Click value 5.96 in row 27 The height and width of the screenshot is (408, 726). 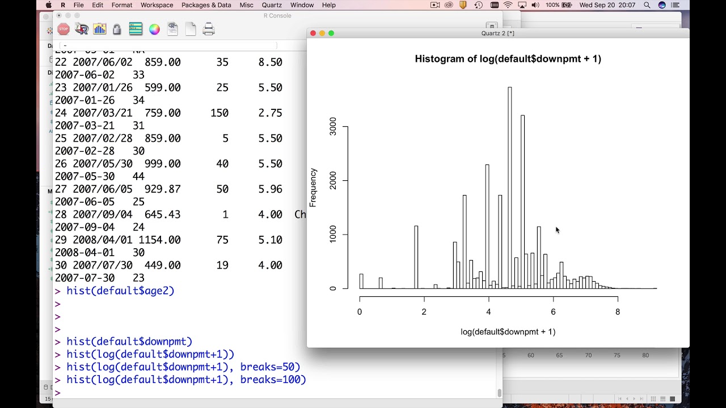click(x=270, y=189)
